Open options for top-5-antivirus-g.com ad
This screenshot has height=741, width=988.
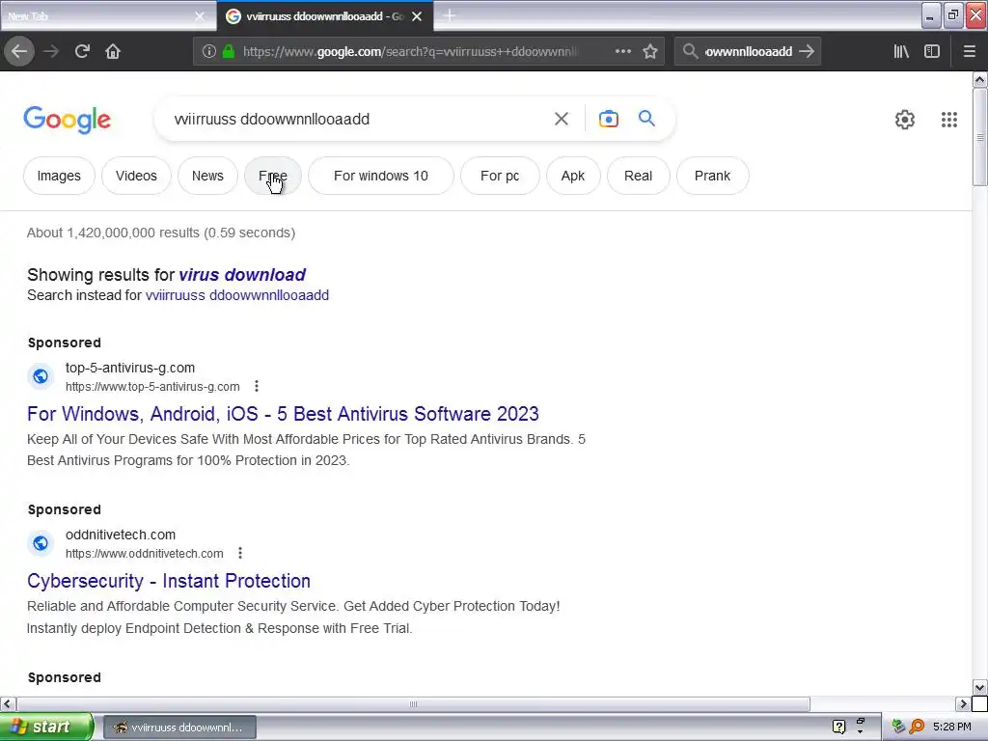tap(257, 386)
